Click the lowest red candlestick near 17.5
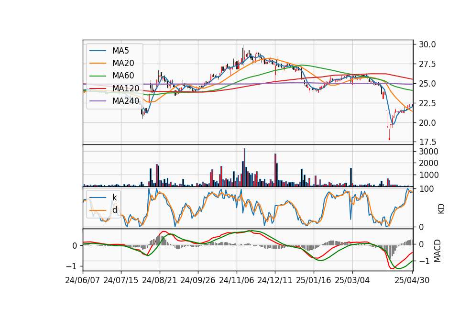459x330 pixels. click(389, 135)
